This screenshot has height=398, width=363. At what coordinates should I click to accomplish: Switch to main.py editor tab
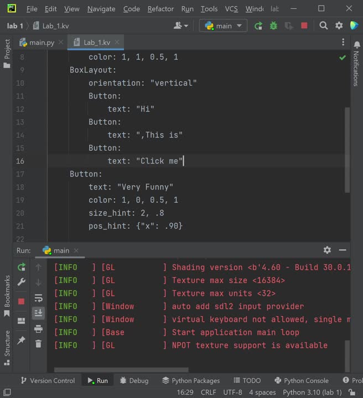tap(38, 43)
